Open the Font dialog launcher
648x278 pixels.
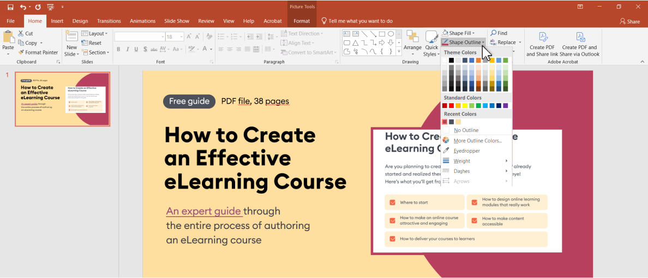tap(212, 62)
